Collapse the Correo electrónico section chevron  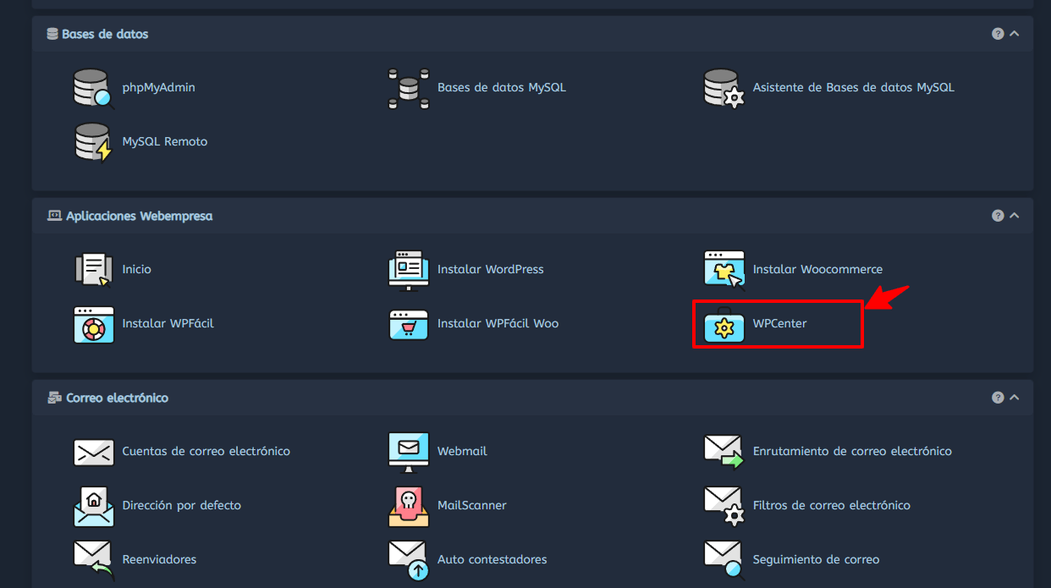coord(1015,398)
